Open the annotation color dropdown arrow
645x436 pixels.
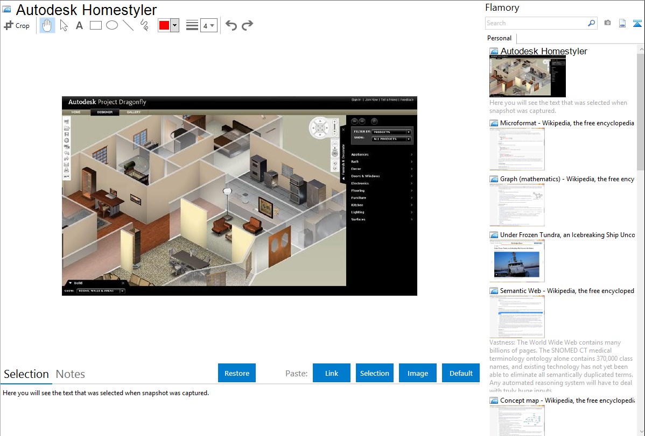(175, 25)
